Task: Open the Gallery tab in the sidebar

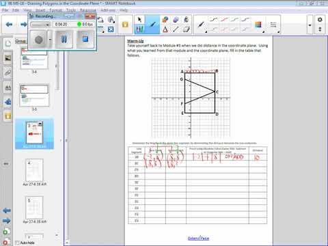Action: coord(8,58)
